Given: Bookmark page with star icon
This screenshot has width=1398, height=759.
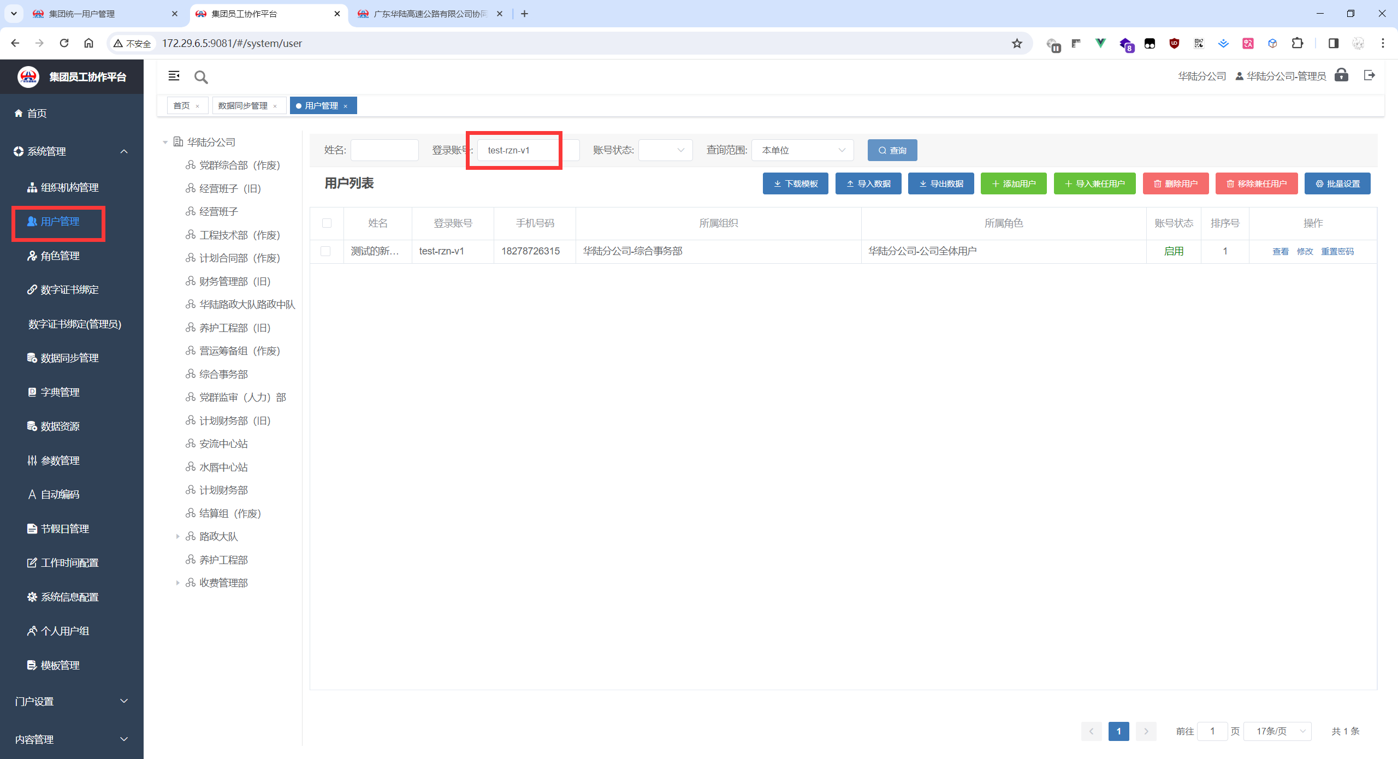Looking at the screenshot, I should (x=1017, y=43).
